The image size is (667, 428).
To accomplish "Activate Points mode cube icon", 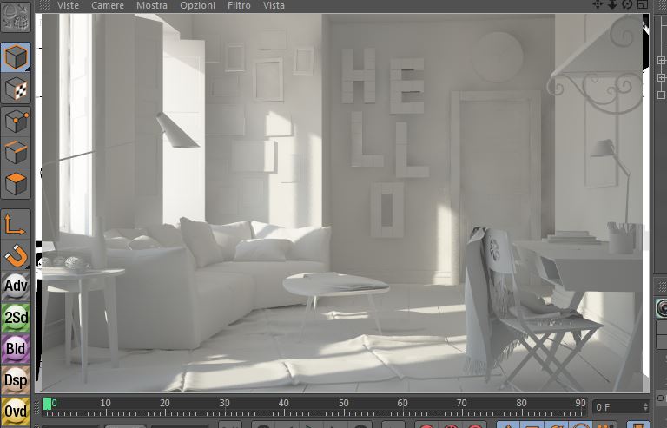I will point(16,122).
